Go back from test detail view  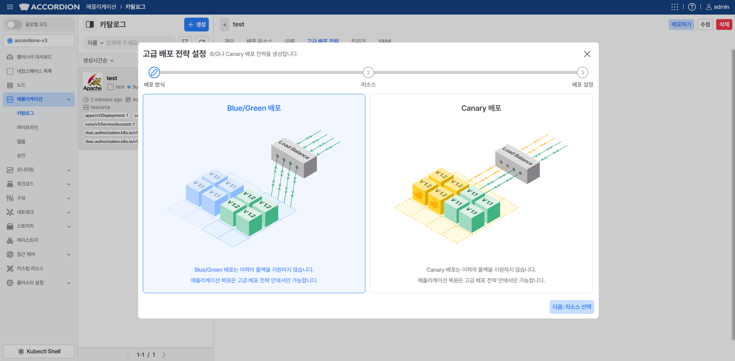[225, 25]
